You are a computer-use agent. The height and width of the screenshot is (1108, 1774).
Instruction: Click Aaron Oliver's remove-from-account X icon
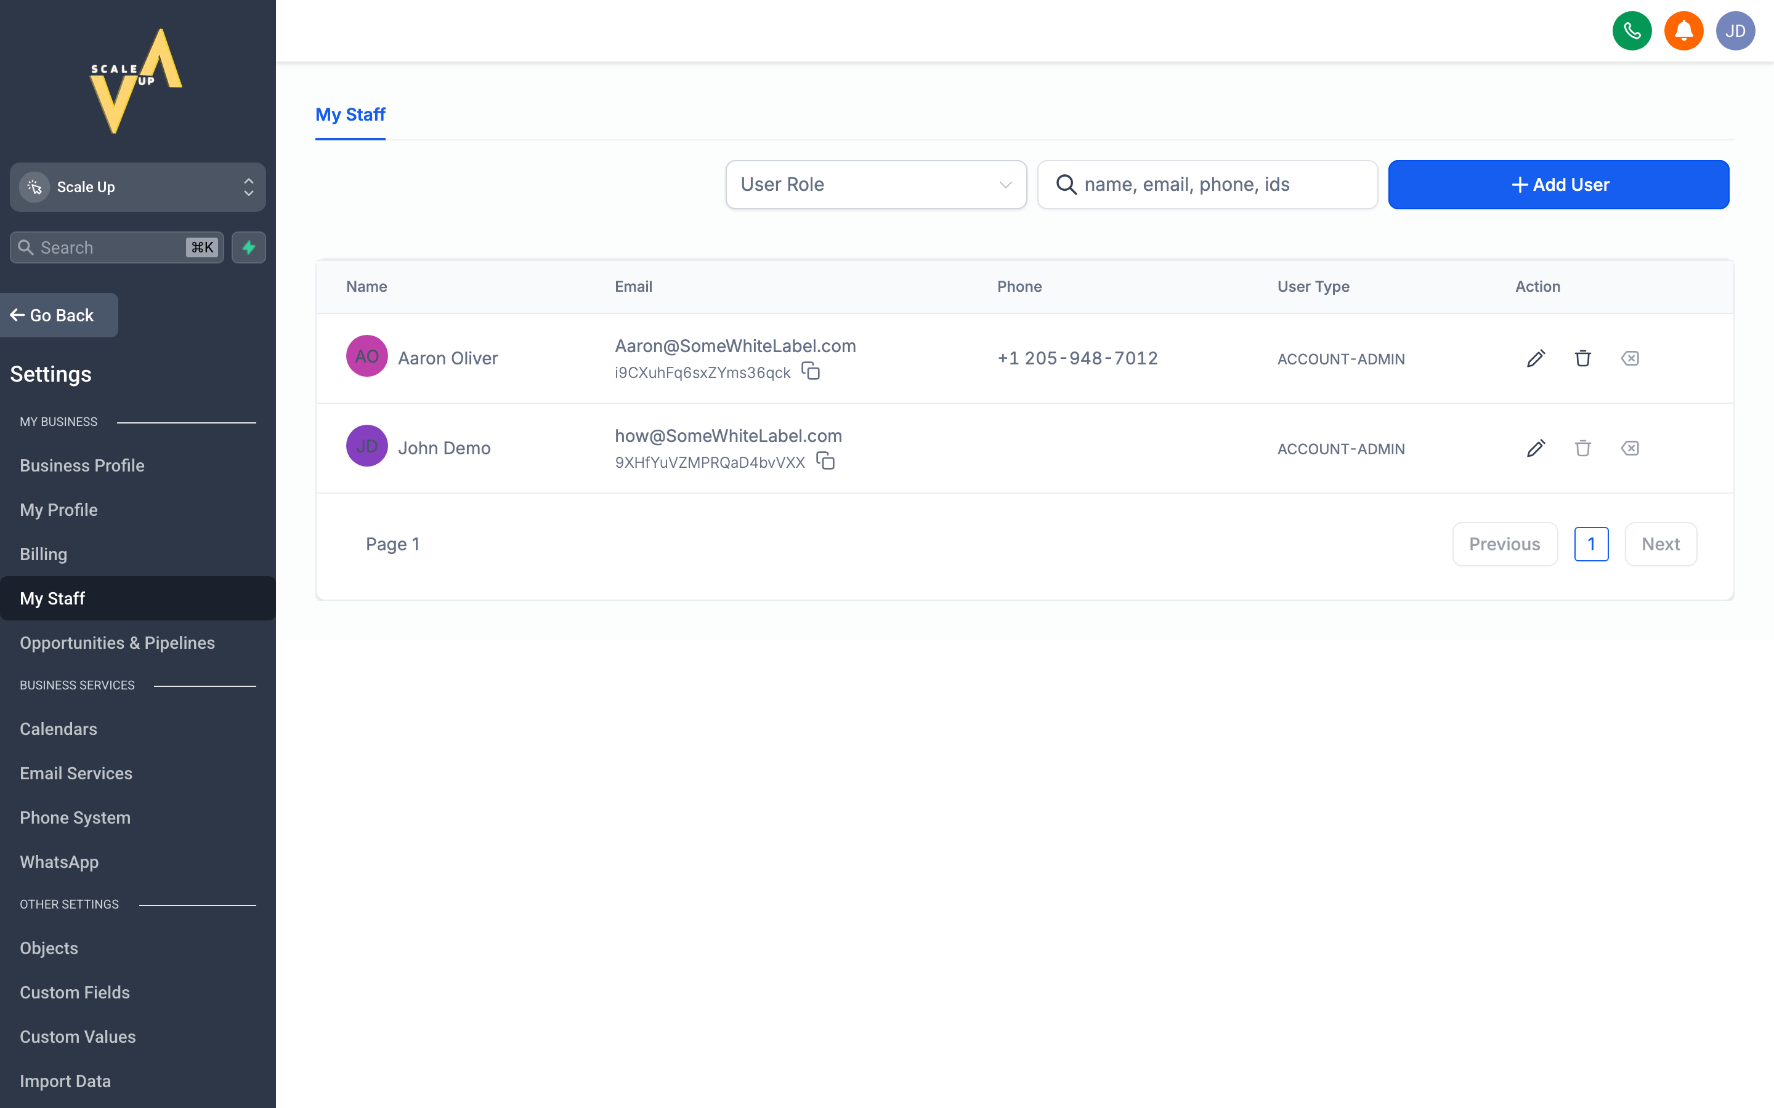1630,358
